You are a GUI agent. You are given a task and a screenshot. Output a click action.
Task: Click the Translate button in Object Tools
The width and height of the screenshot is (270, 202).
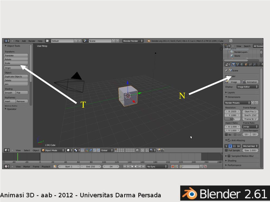[x=16, y=55]
